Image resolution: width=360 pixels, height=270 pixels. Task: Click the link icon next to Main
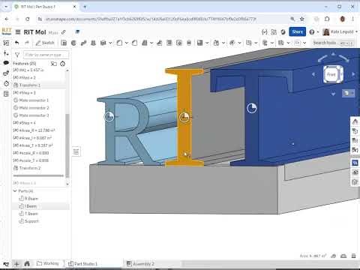(64, 32)
